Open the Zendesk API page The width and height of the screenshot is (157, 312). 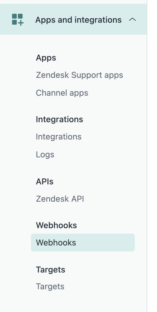[60, 199]
